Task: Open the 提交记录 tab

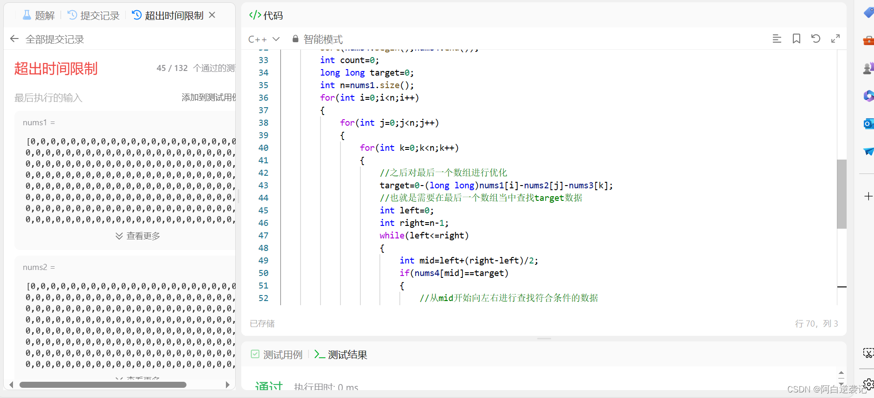Action: 94,15
